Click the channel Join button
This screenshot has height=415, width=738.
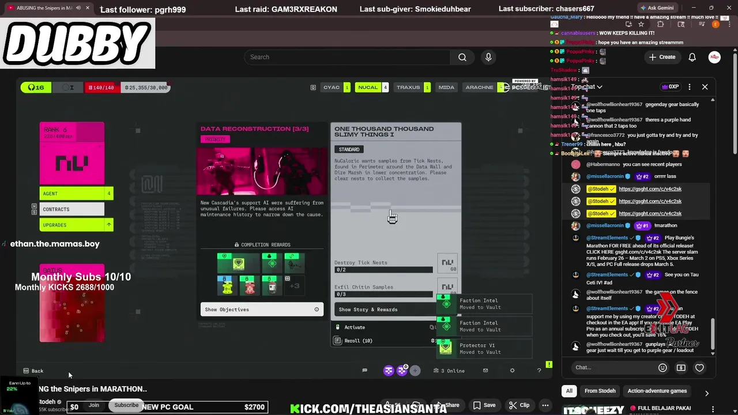click(x=94, y=405)
